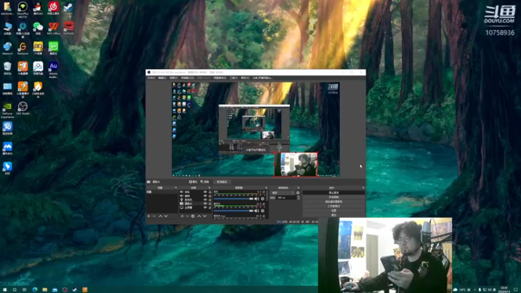Toggle lock on 耳机 source
The image size is (521, 293).
coord(210,192)
